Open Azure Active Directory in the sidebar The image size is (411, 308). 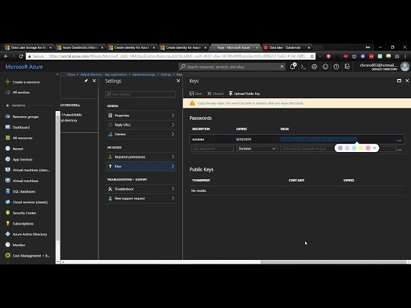click(30, 234)
